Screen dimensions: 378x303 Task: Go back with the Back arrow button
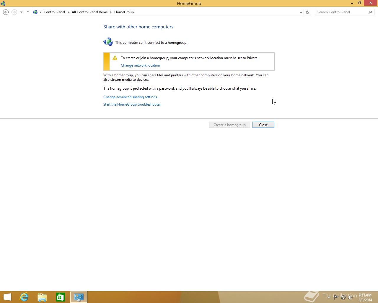click(x=6, y=12)
